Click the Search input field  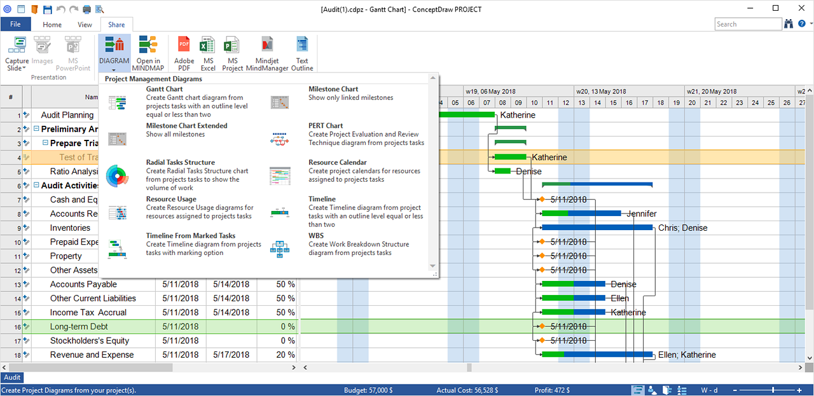click(x=748, y=24)
